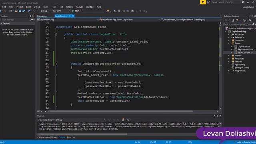Switch to the C# Interactive tab
The width and height of the screenshot is (256, 144).
(47, 138)
